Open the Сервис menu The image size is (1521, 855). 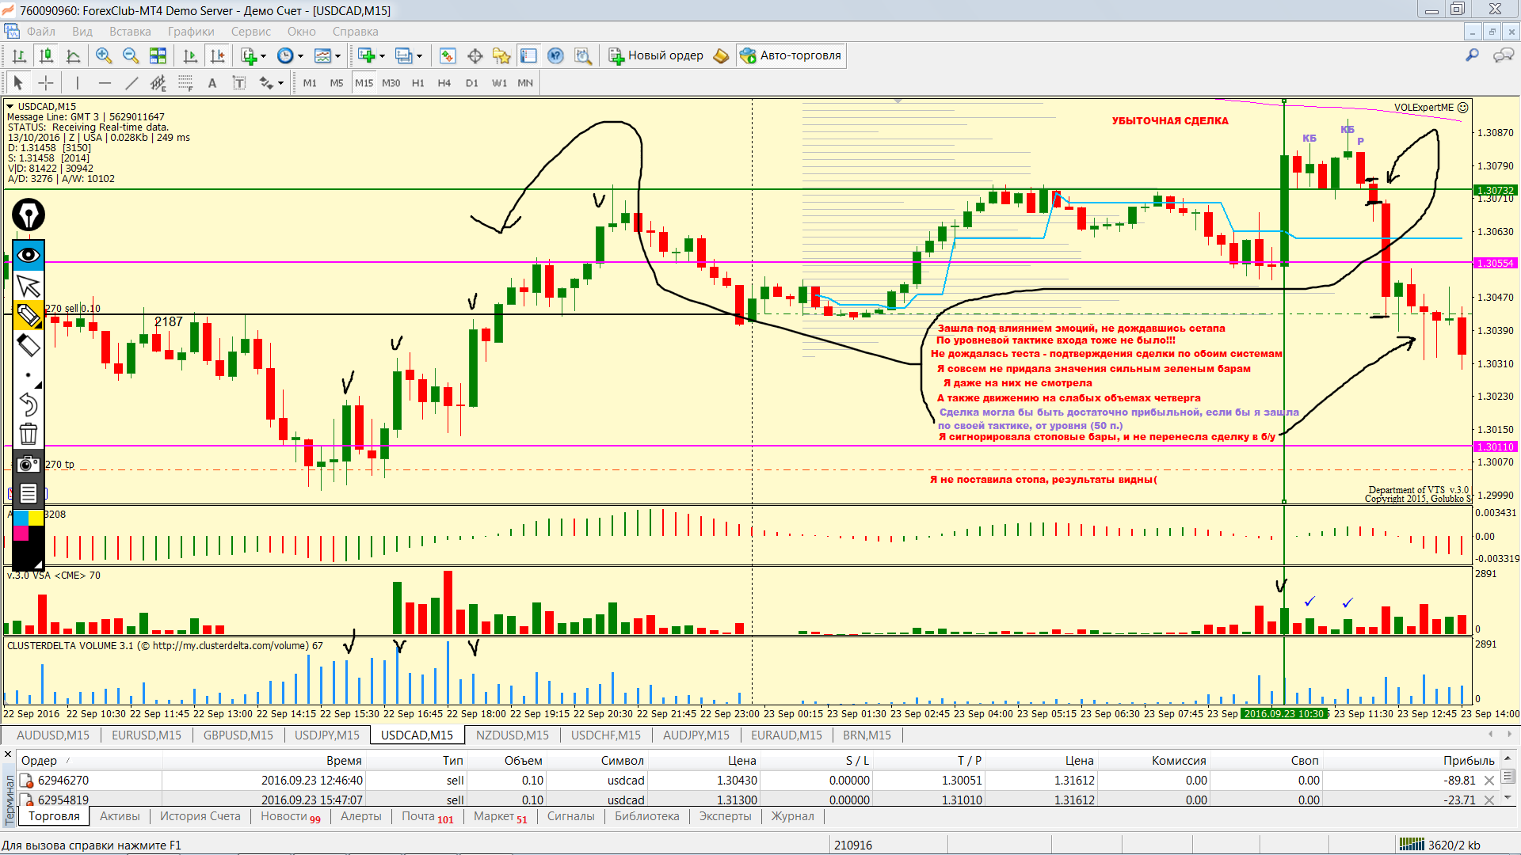pyautogui.click(x=251, y=32)
